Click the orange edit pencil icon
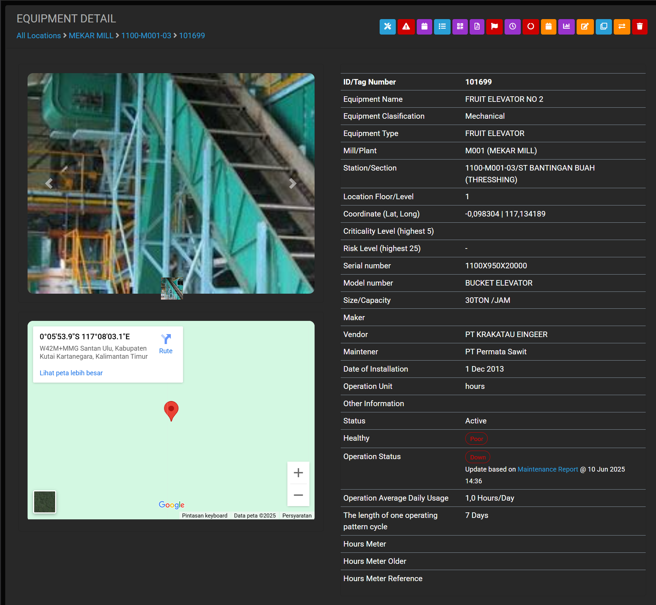The width and height of the screenshot is (656, 605). (585, 26)
